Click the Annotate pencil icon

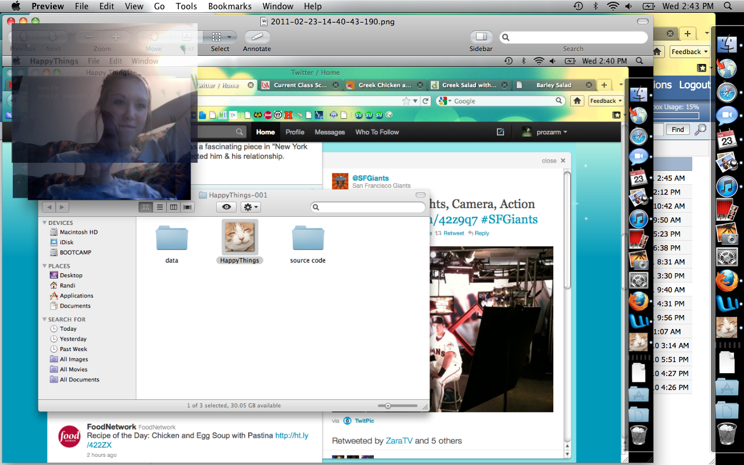(x=257, y=37)
